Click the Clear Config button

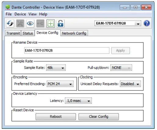click(98, 117)
